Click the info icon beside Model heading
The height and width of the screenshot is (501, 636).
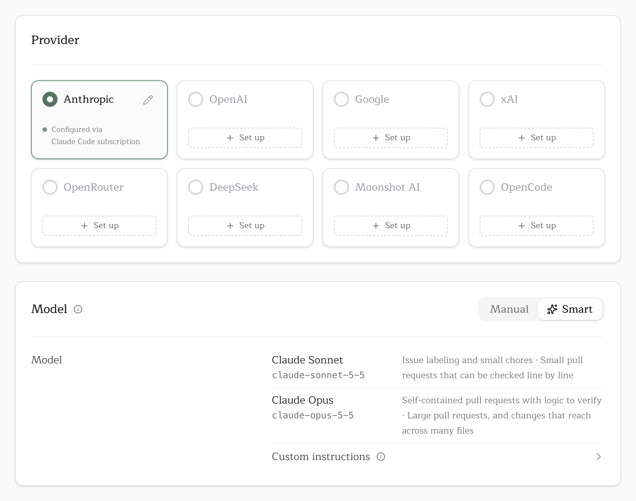(x=78, y=309)
